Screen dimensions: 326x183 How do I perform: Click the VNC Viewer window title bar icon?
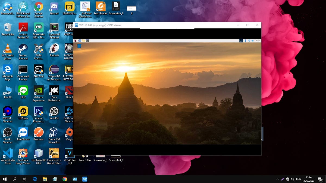pyautogui.click(x=76, y=25)
